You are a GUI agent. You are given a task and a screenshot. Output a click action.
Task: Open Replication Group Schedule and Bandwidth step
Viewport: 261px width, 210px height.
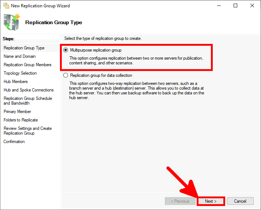point(28,101)
